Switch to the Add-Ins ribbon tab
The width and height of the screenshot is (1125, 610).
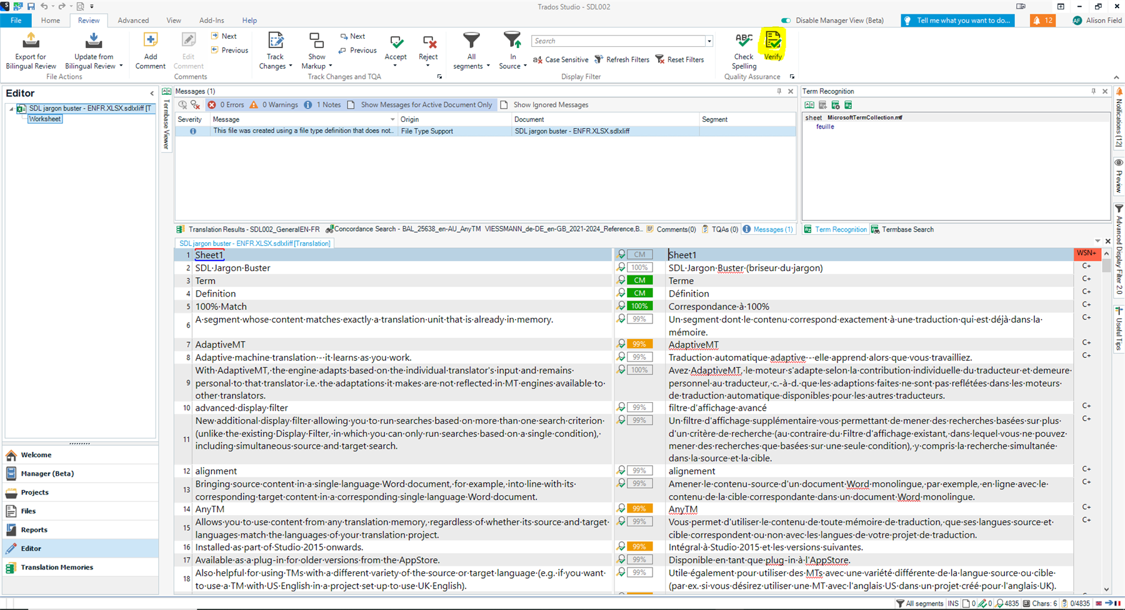point(212,21)
